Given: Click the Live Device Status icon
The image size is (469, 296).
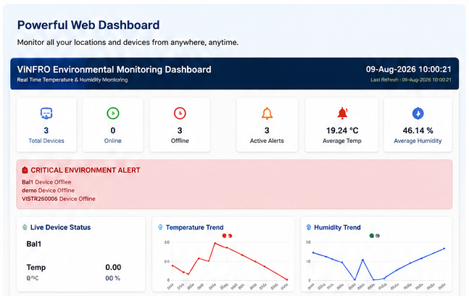Looking at the screenshot, I should [x=25, y=228].
